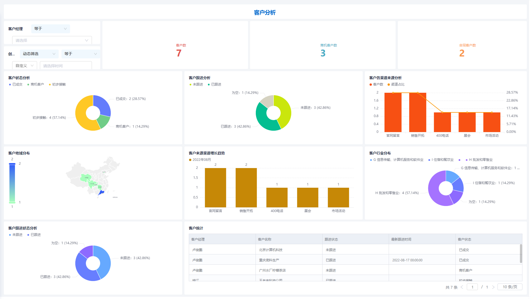Click the 商机客户数 KPI card showing 3
This screenshot has width=531, height=299.
323,45
